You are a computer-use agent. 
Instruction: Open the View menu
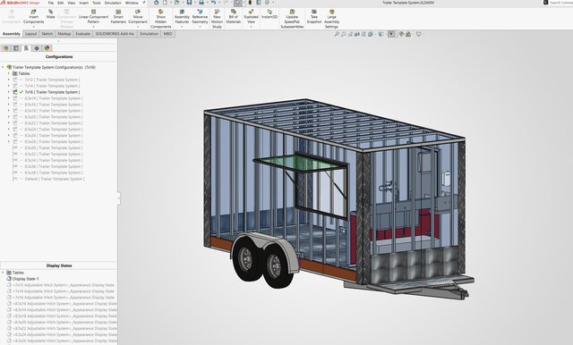tap(72, 3)
